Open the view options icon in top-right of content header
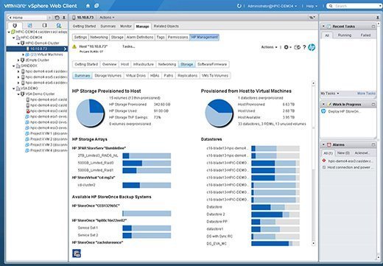Screen dimensions: 383x266 [312, 18]
